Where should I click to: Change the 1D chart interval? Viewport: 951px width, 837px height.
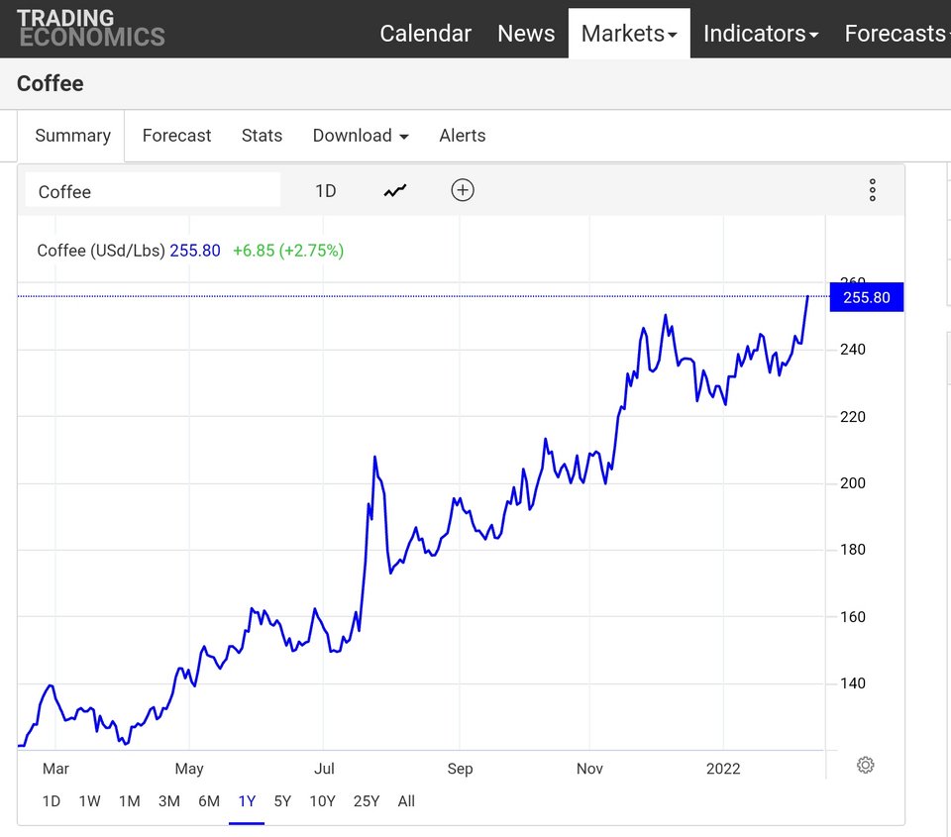point(326,191)
